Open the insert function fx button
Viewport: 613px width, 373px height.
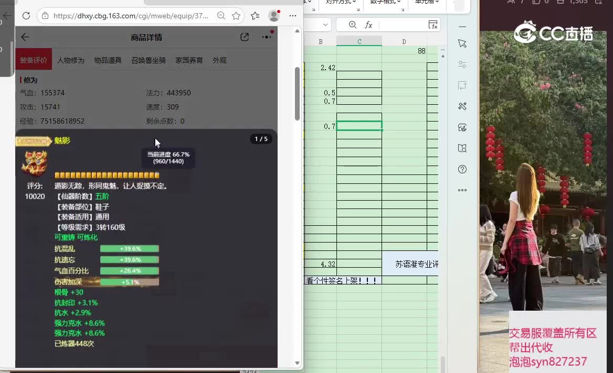(368, 25)
